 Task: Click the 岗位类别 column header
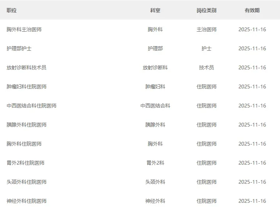click(x=206, y=10)
